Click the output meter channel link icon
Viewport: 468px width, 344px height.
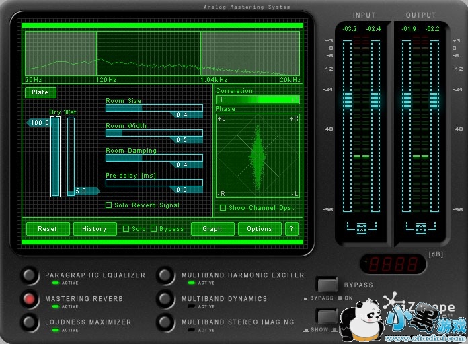pyautogui.click(x=420, y=228)
